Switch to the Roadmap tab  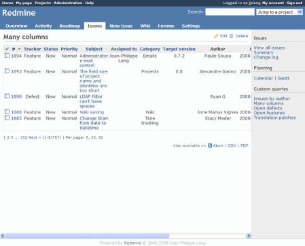(70, 26)
